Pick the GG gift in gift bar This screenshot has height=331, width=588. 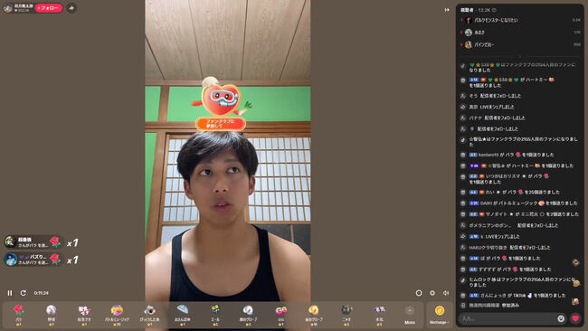click(280, 314)
